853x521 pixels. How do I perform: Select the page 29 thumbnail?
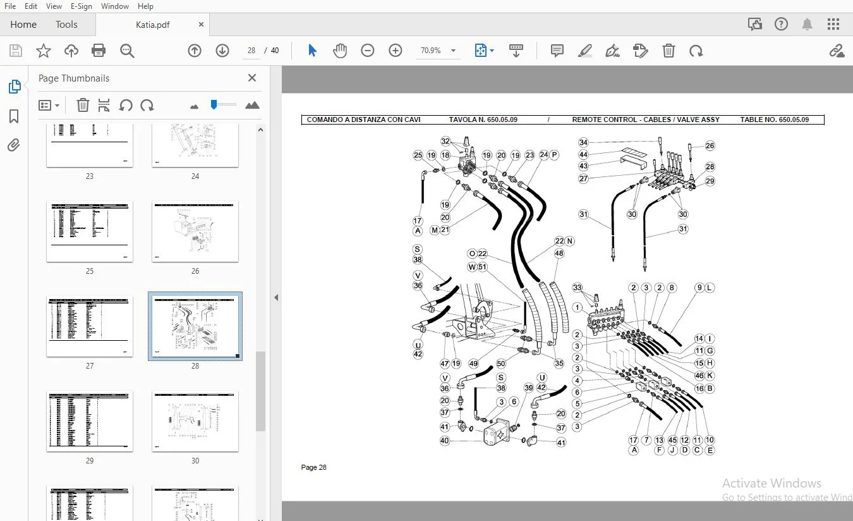point(90,421)
